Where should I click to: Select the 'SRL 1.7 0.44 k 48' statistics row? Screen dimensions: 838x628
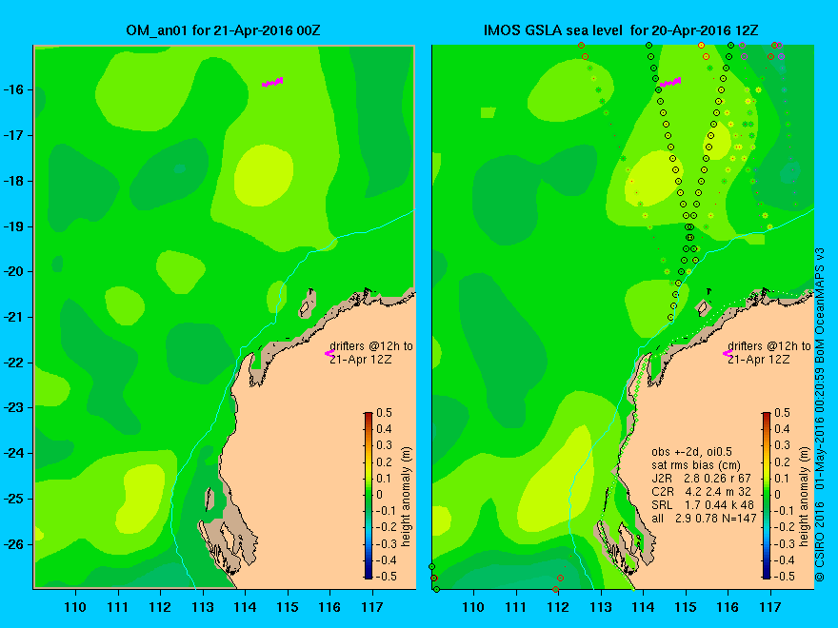[x=702, y=505]
